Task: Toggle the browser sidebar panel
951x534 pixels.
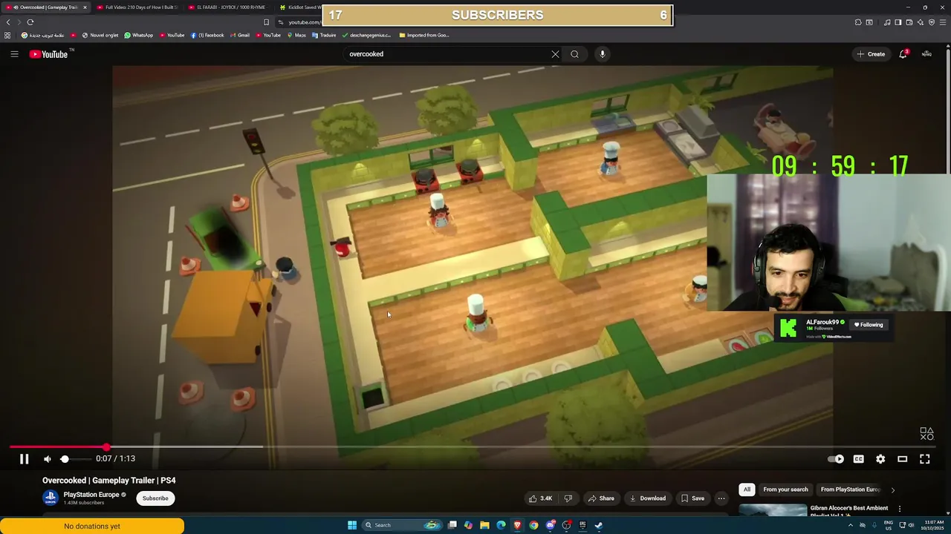Action: click(898, 22)
